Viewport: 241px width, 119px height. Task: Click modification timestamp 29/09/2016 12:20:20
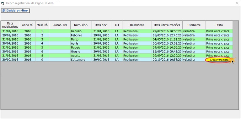pyautogui.click(x=167, y=56)
